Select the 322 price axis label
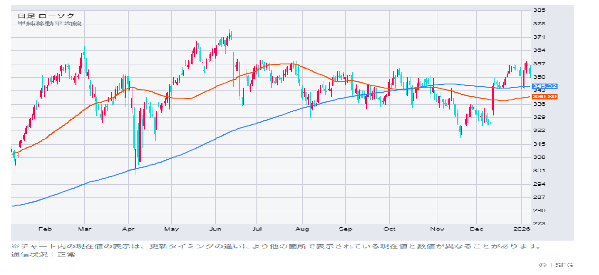599x275 pixels. coord(539,130)
